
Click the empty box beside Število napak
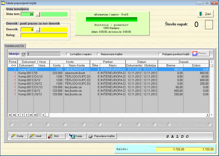tap(209, 25)
